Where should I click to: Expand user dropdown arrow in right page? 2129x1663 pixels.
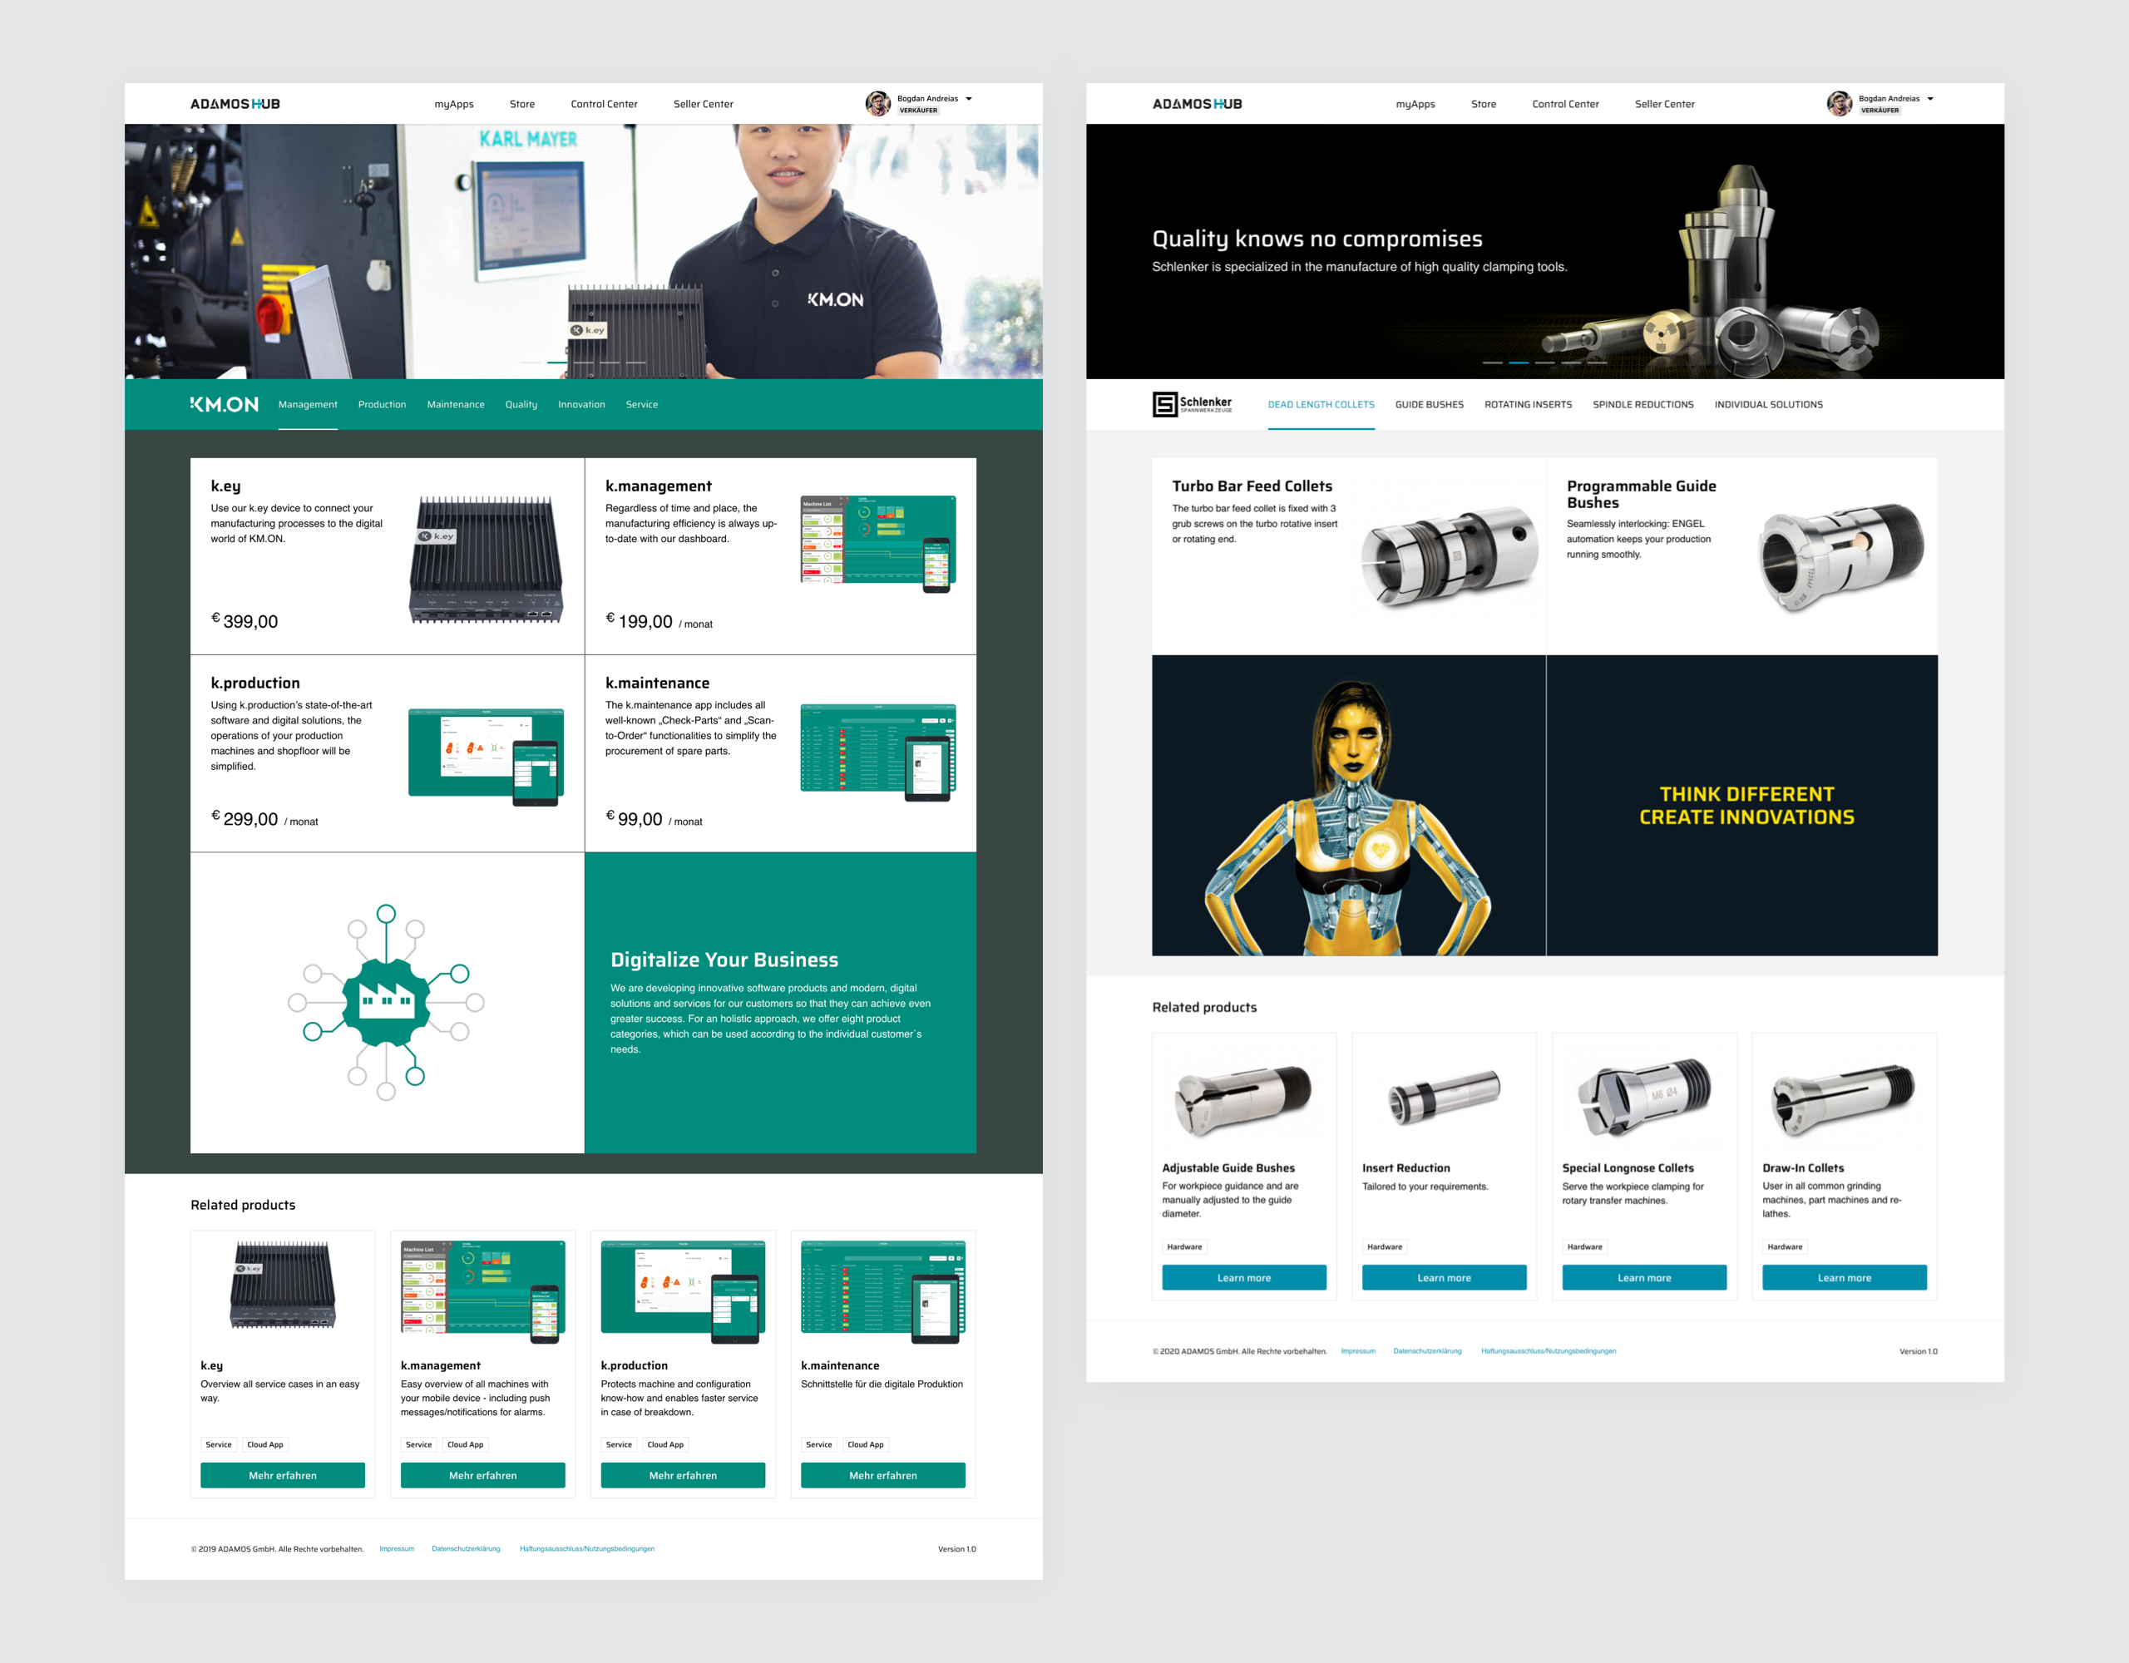1930,98
